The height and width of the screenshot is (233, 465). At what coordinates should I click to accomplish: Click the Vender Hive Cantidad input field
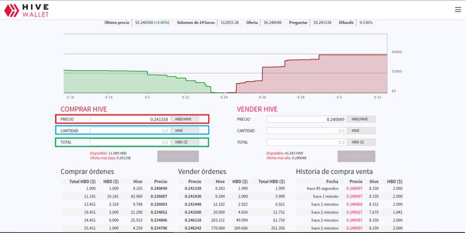click(x=306, y=131)
